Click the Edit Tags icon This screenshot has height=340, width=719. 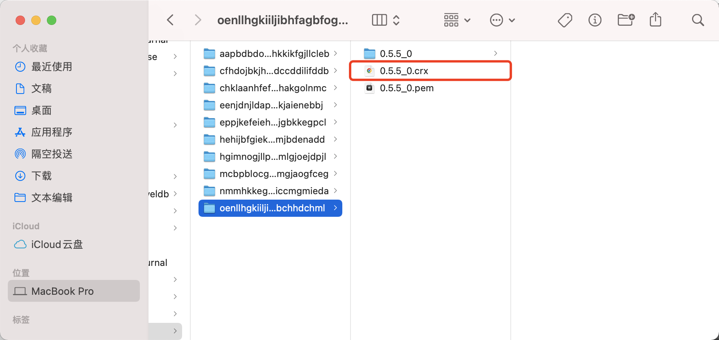[x=565, y=20]
